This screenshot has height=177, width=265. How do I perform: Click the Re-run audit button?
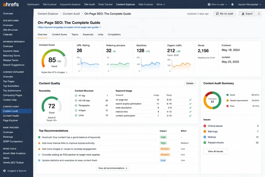(224, 14)
